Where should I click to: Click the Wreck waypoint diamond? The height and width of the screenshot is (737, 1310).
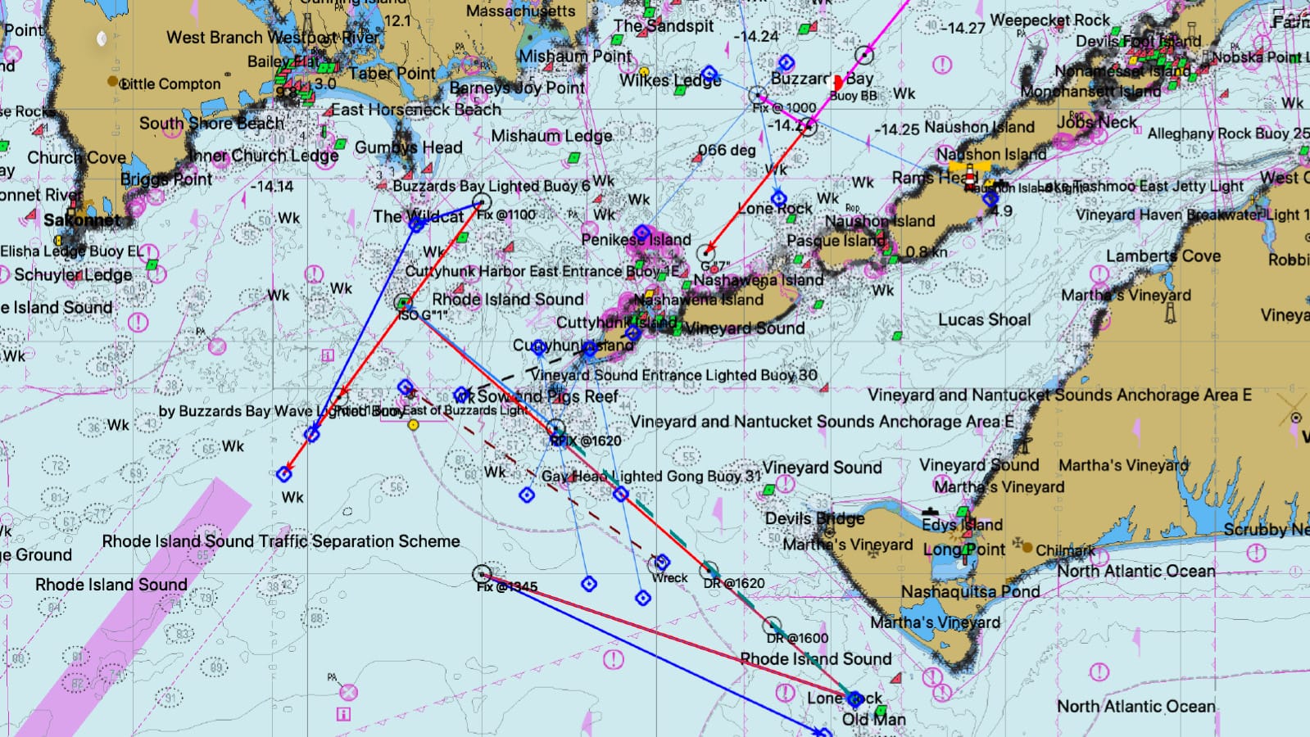point(662,562)
